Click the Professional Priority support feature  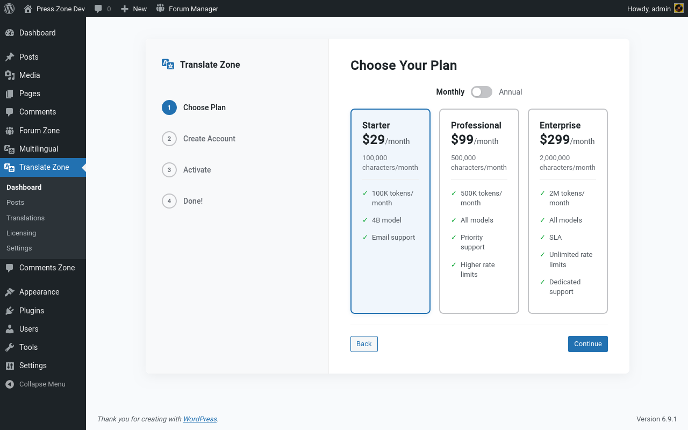click(x=473, y=242)
